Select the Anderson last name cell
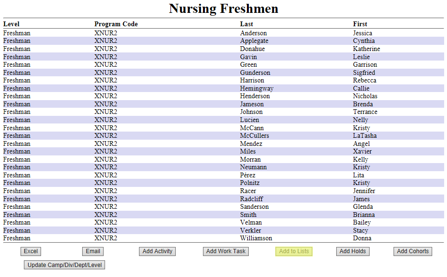Screen dimensions: 447x277 (x=253, y=33)
